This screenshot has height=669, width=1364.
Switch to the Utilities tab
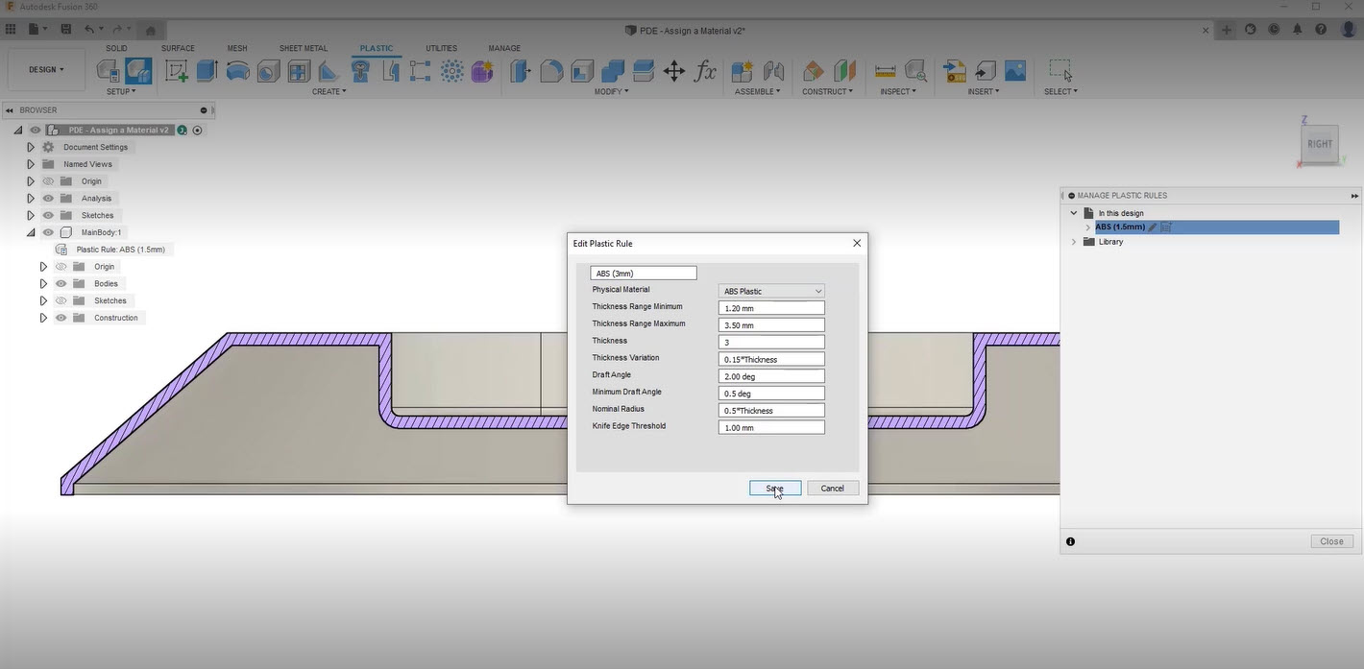click(x=441, y=48)
